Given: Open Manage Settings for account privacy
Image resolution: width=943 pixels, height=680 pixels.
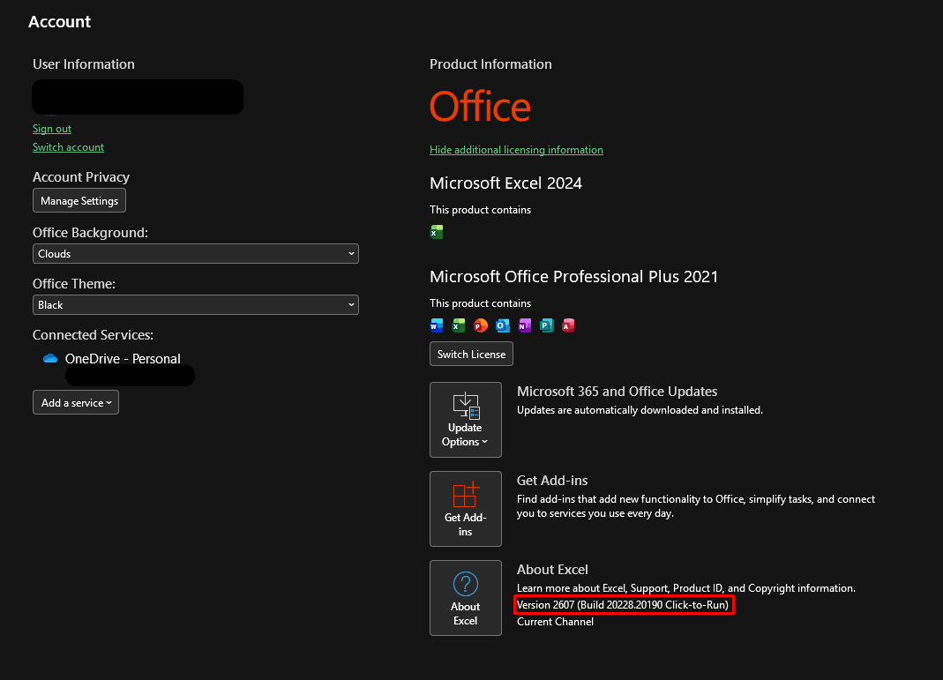Looking at the screenshot, I should pos(79,201).
